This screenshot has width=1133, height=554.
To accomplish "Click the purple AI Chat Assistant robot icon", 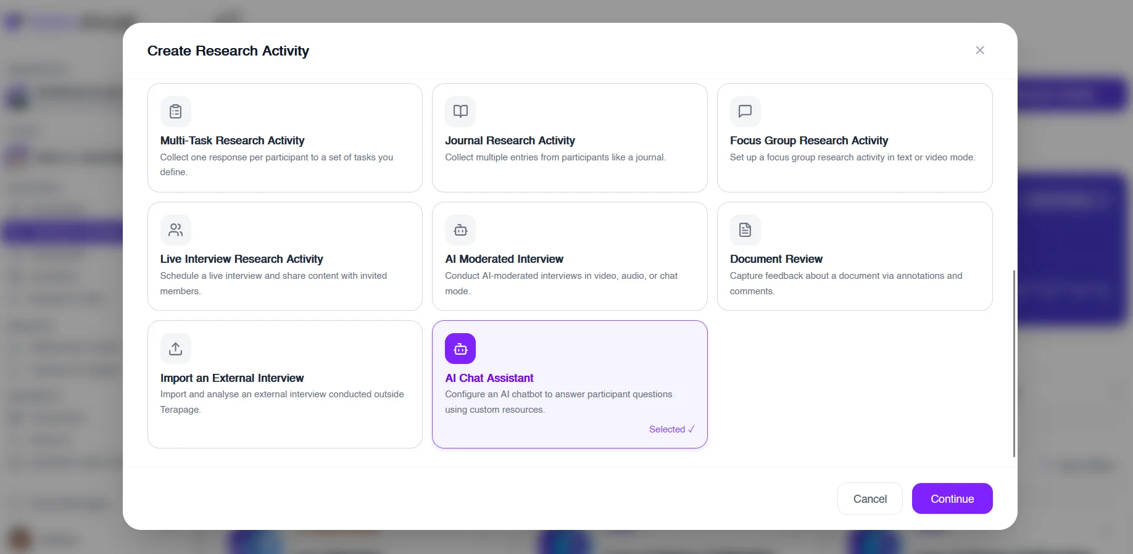I will click(460, 349).
